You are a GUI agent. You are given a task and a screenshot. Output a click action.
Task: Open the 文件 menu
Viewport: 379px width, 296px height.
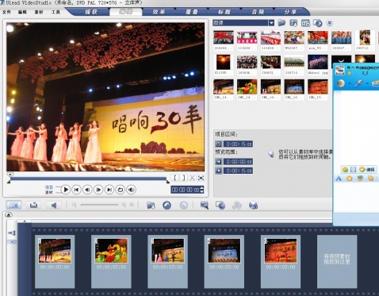[6, 12]
